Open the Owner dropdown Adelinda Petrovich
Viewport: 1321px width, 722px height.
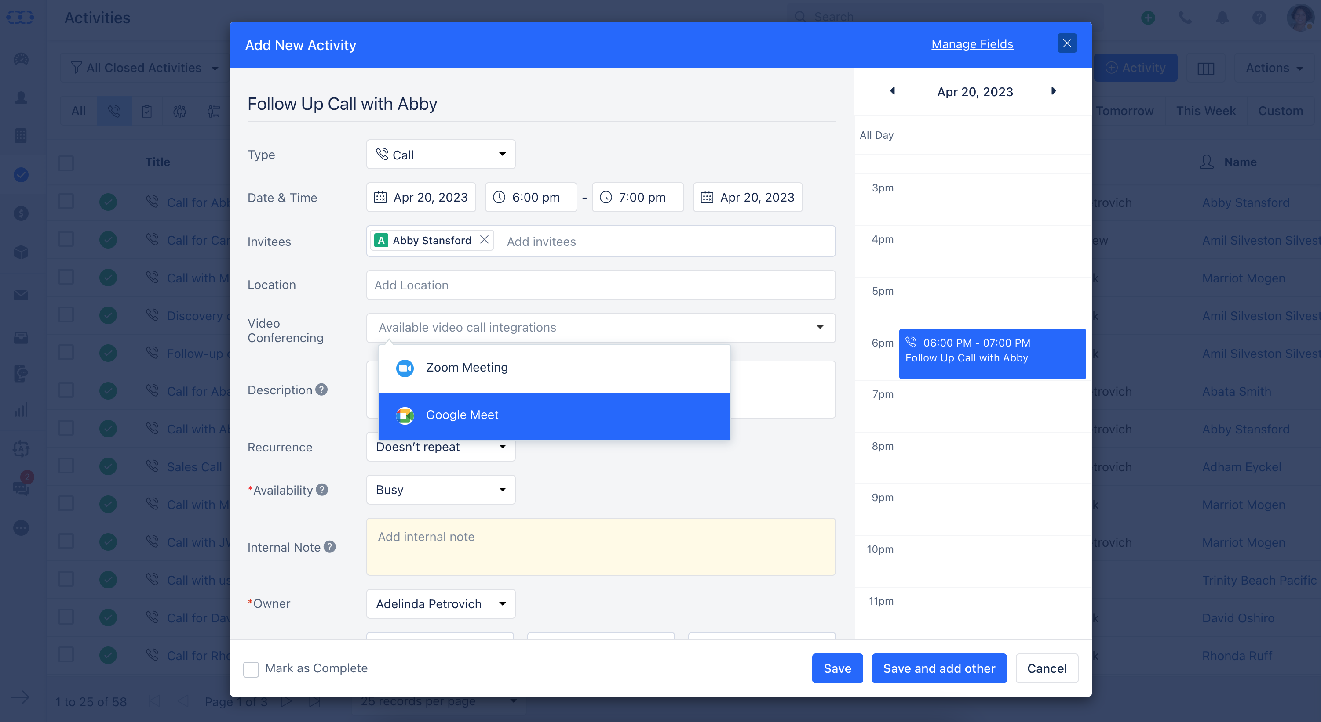click(x=441, y=604)
